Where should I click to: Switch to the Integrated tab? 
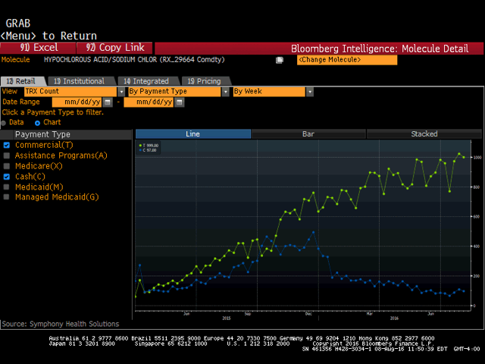[148, 81]
